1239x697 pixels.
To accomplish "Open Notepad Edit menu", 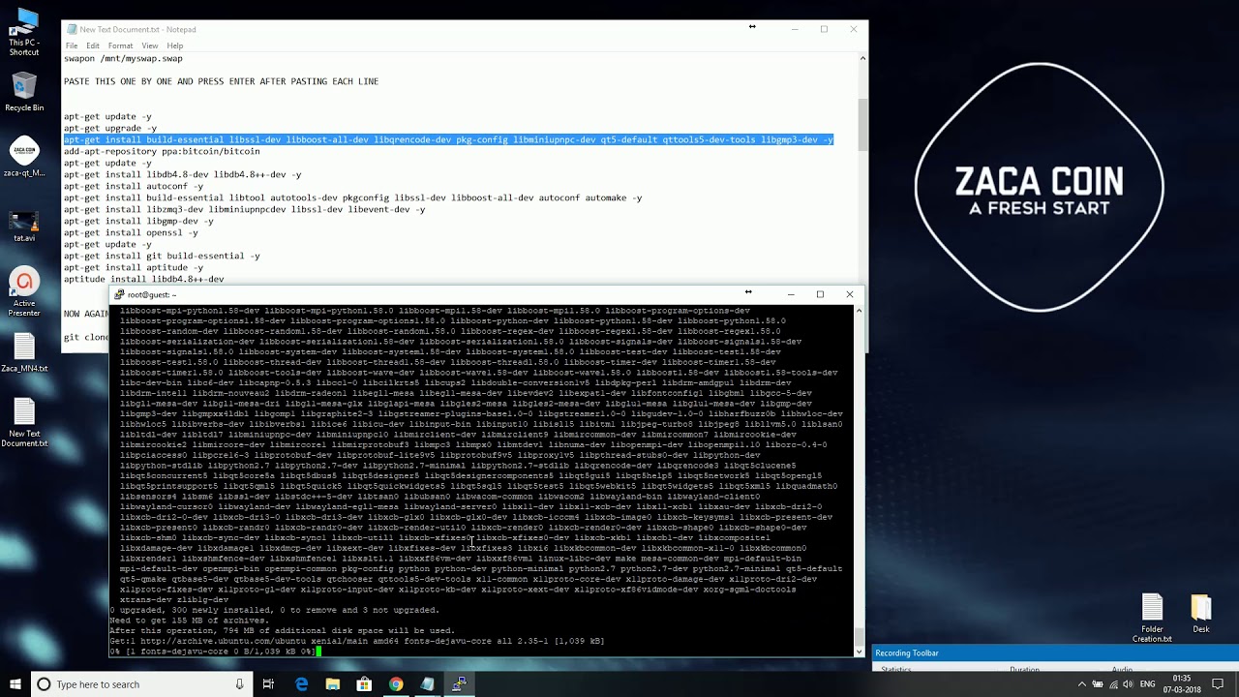I will click(x=93, y=45).
